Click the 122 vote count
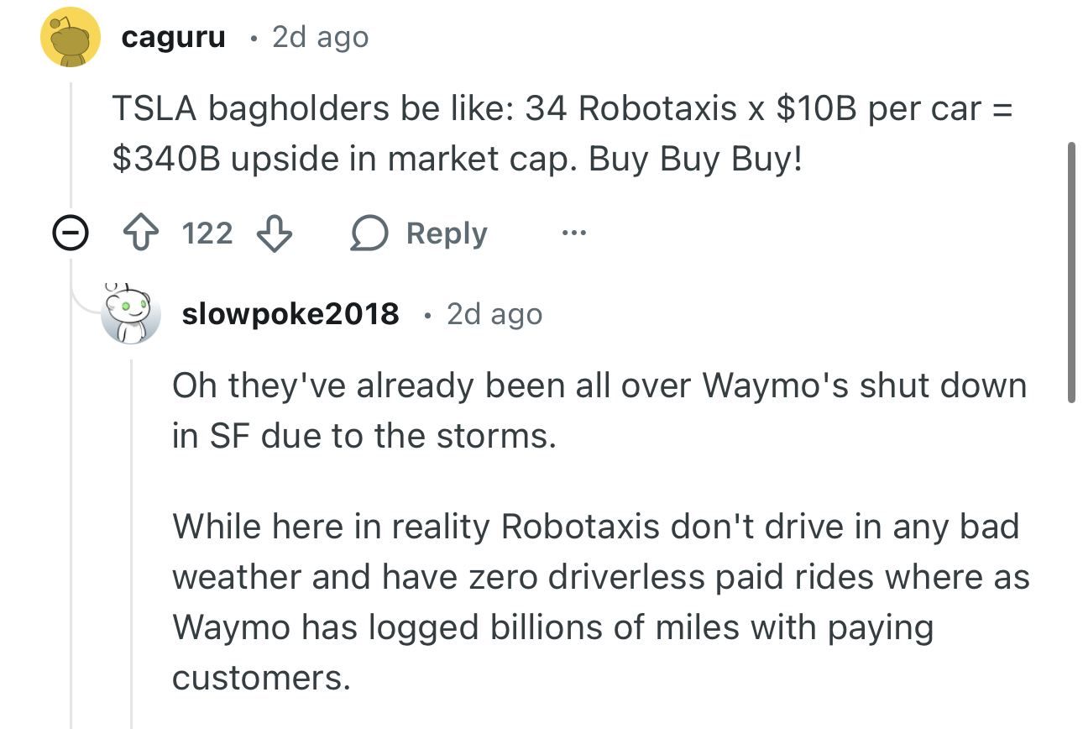Viewport: 1083px width, 729px height. click(207, 233)
